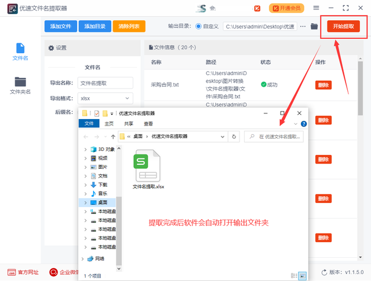Click the 开通会员 membership button
Viewport: 371px width, 281px height.
(286, 8)
